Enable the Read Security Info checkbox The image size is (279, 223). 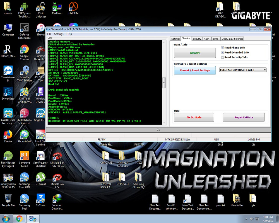[222, 57]
